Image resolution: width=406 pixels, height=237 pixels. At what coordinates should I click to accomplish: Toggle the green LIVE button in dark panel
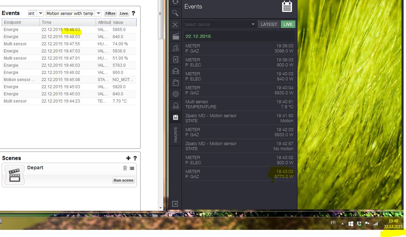tap(288, 24)
